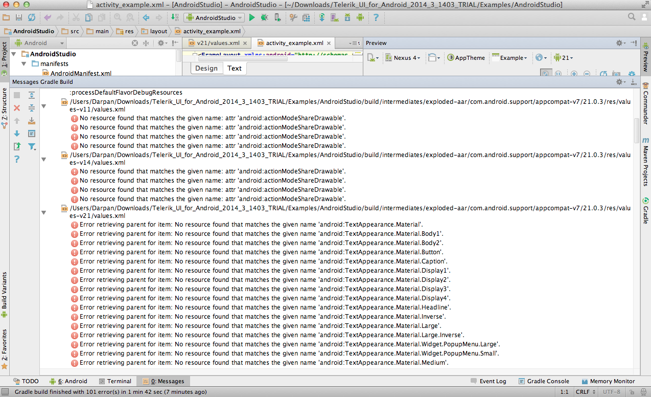
Task: Click the CRLF line separator status item
Action: coord(586,392)
